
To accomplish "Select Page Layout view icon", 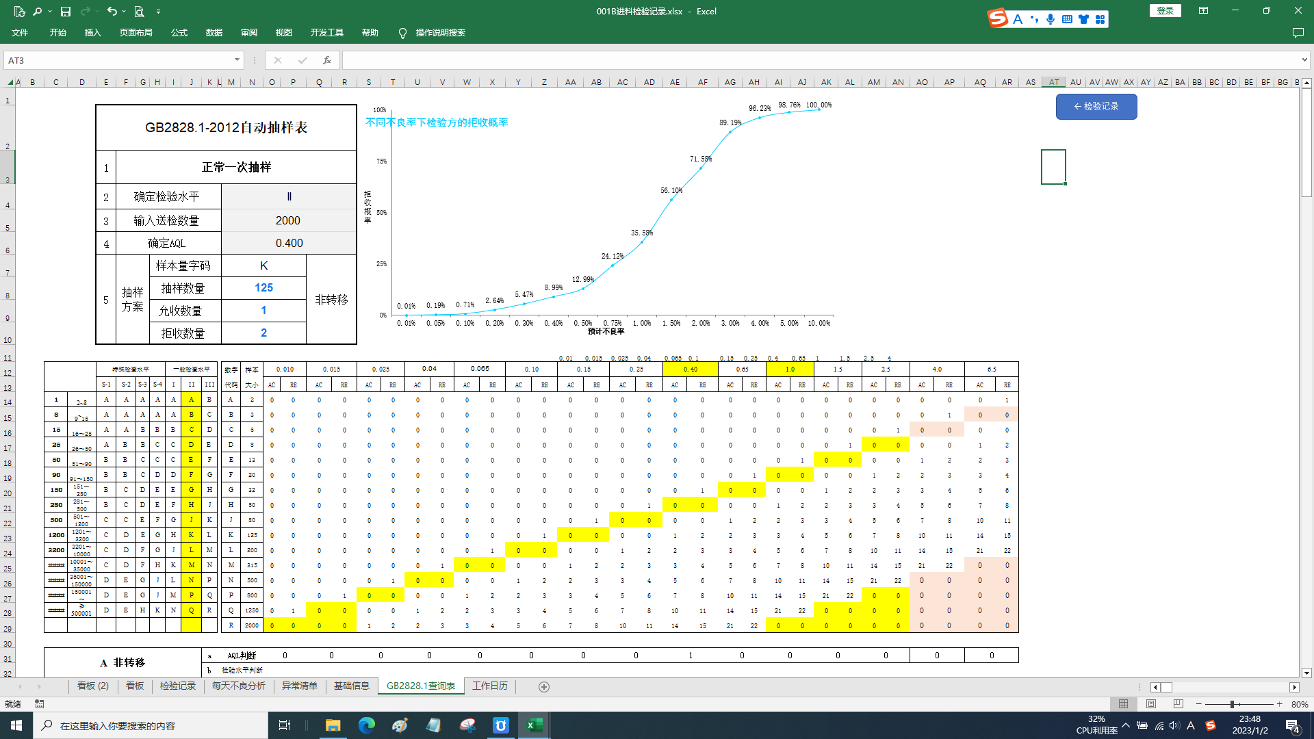I will coord(1151,704).
